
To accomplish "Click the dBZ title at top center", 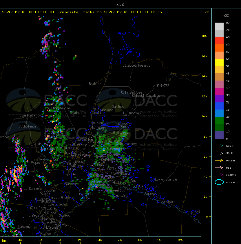I will tap(121, 4).
